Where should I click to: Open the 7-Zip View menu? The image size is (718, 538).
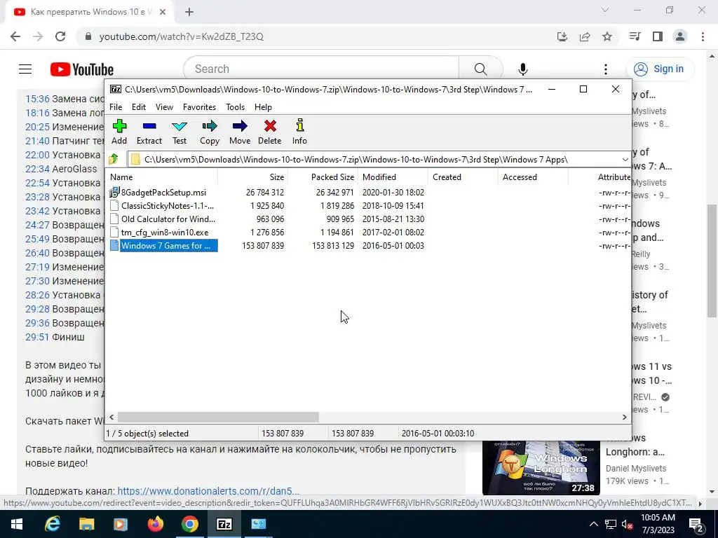pos(164,107)
